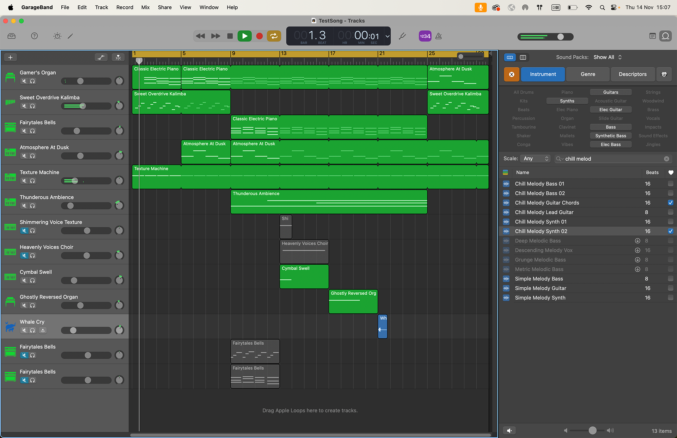Reset loop filters with orange X button
Image resolution: width=677 pixels, height=438 pixels.
pyautogui.click(x=511, y=74)
